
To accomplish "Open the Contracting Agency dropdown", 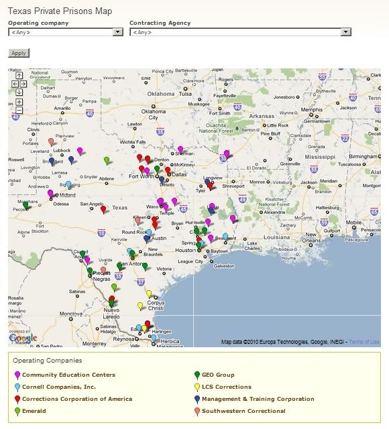I will [240, 32].
